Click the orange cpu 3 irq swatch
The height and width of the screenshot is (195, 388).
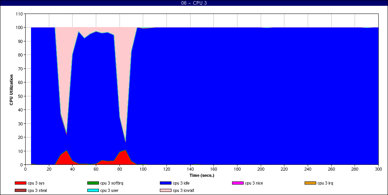pyautogui.click(x=310, y=183)
